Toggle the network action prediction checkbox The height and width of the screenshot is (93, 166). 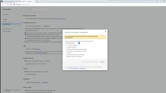pyautogui.click(x=25, y=35)
